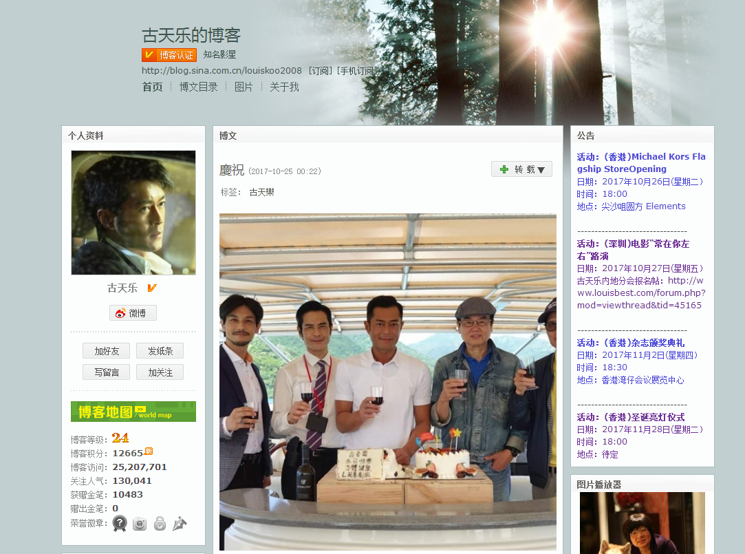Image resolution: width=745 pixels, height=554 pixels.
Task: Open the question-mark honor badge
Action: [x=120, y=524]
